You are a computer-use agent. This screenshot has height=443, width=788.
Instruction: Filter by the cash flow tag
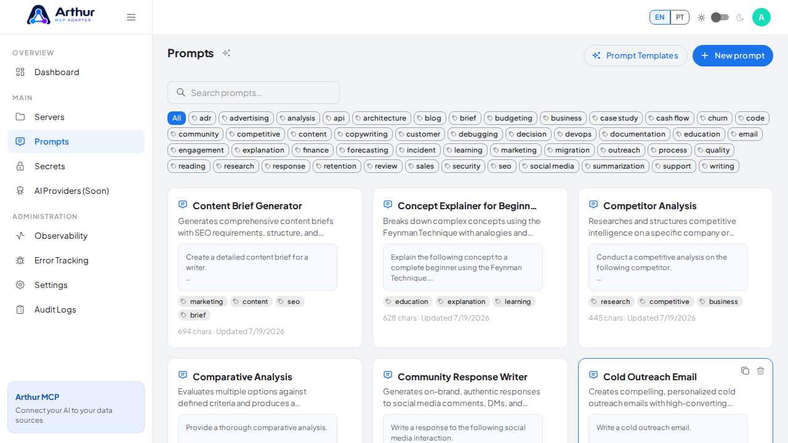(670, 118)
